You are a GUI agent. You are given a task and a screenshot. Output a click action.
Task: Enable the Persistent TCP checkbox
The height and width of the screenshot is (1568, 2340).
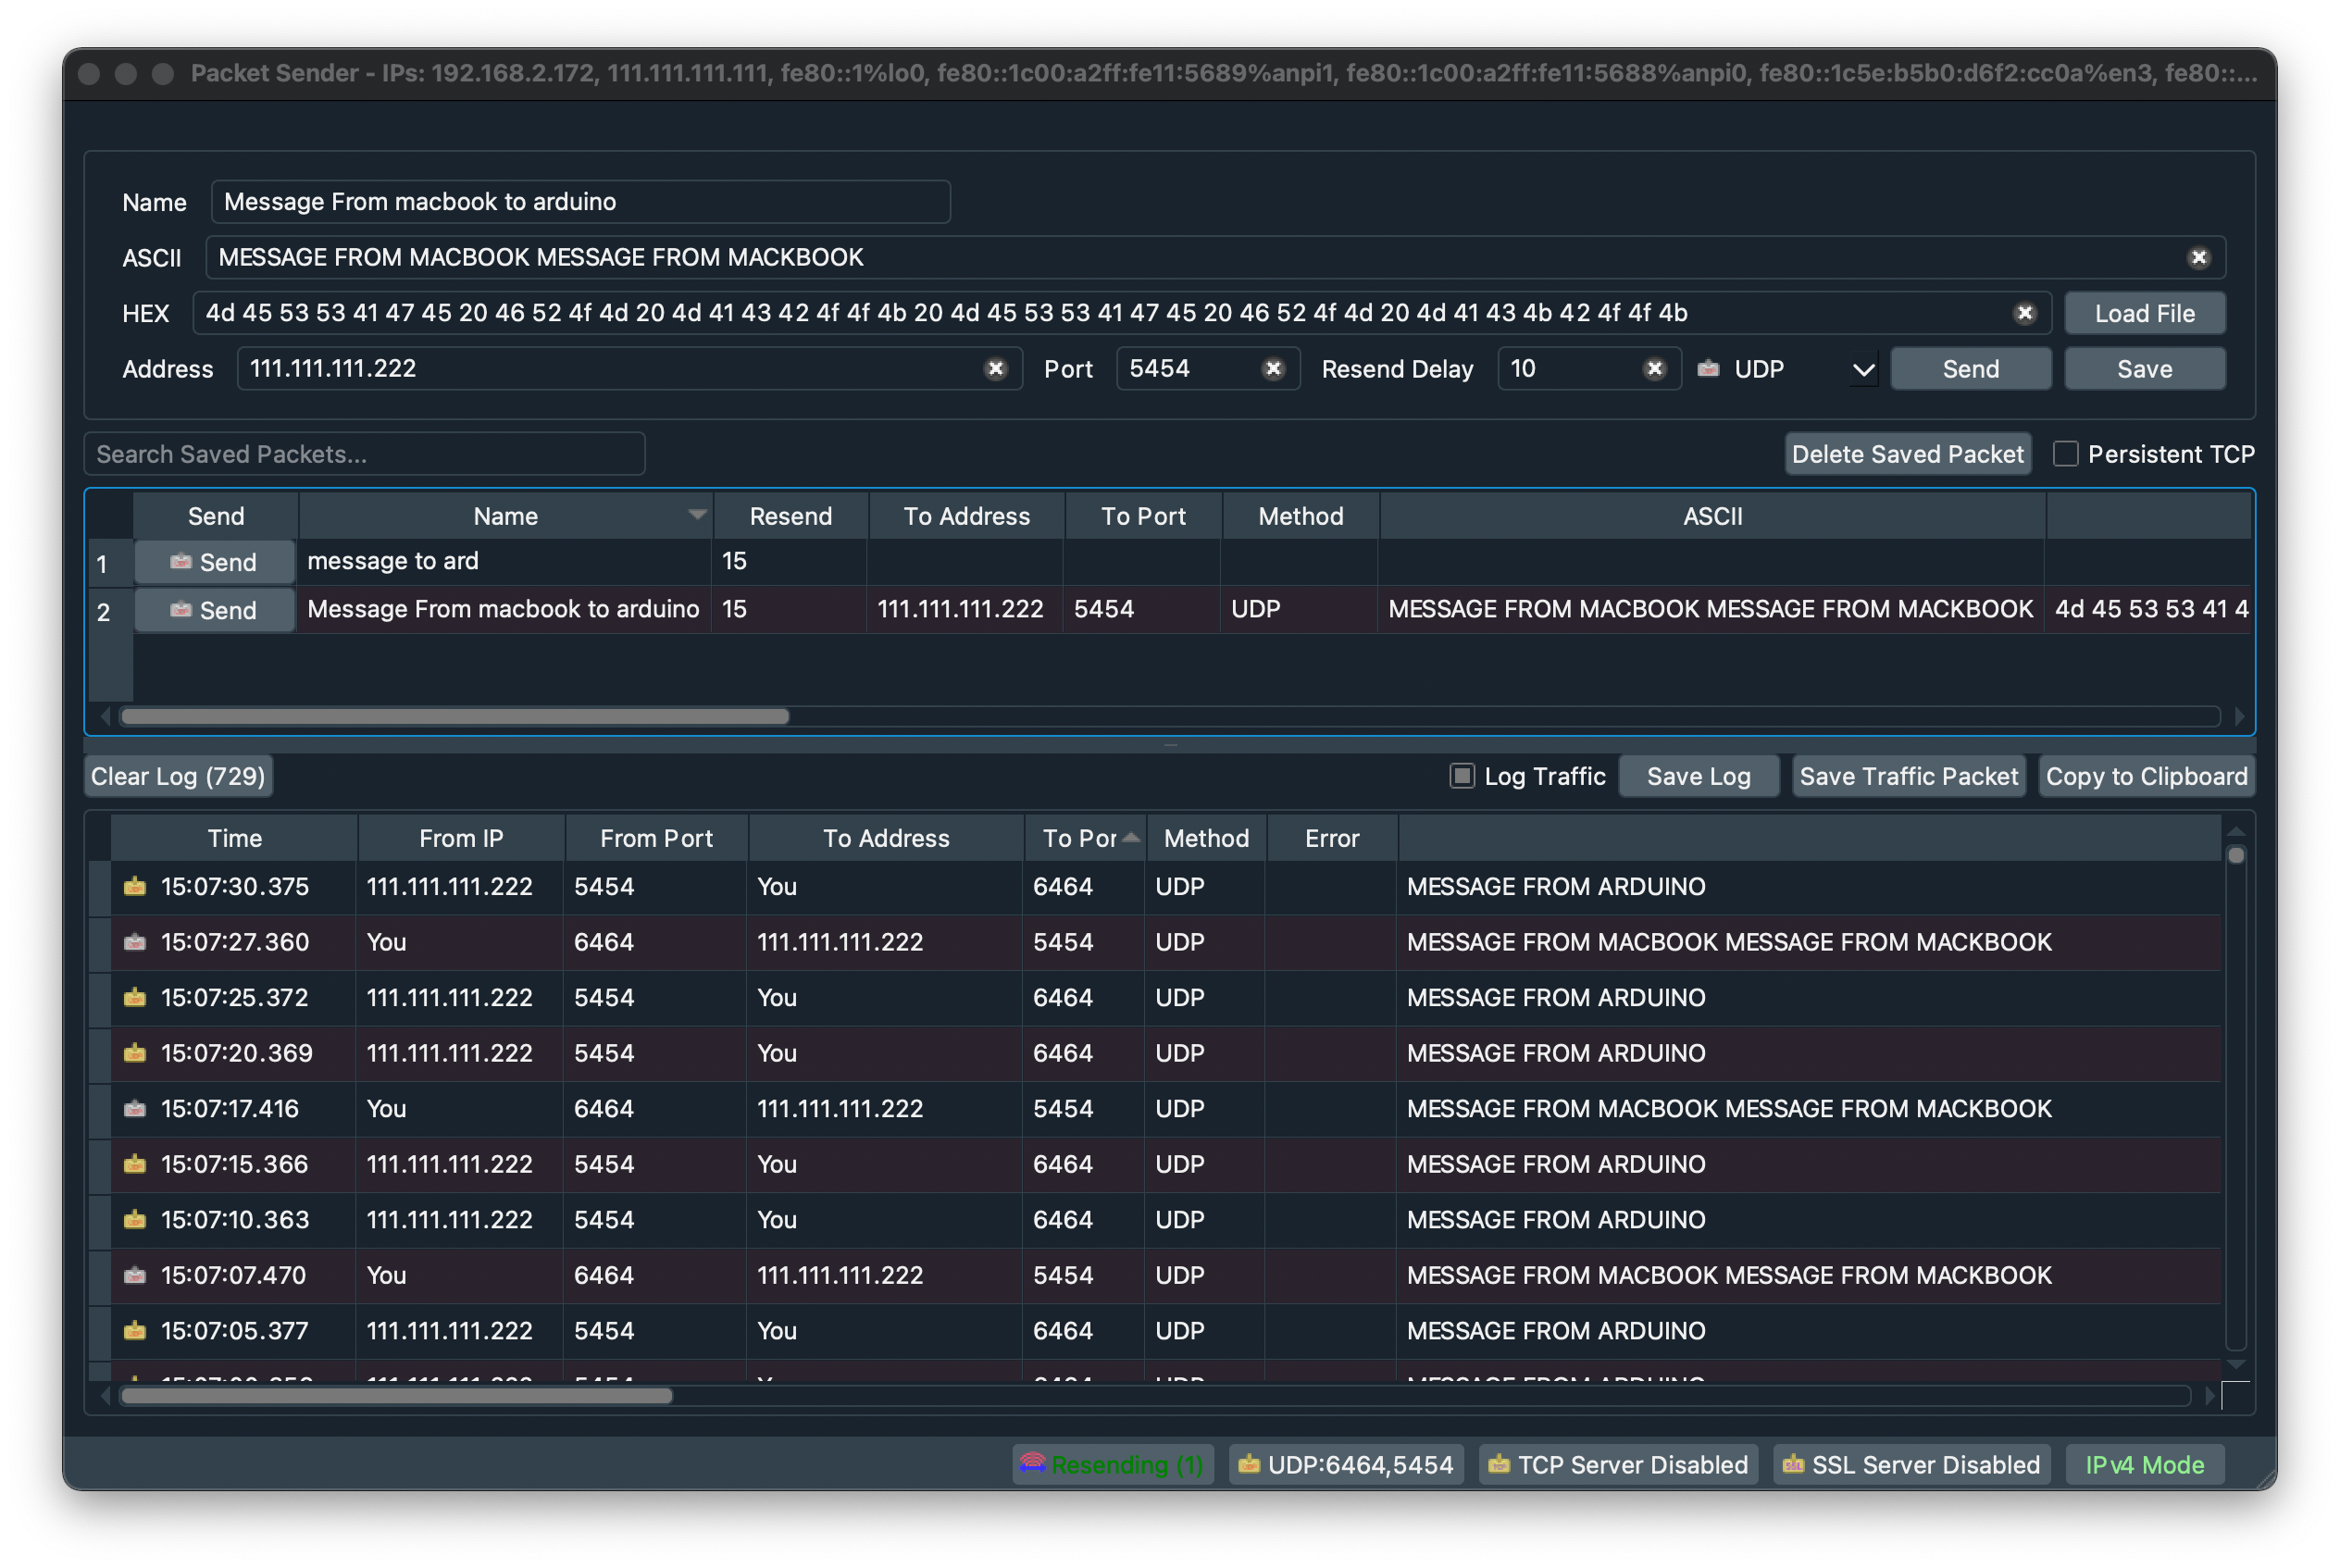click(2065, 453)
